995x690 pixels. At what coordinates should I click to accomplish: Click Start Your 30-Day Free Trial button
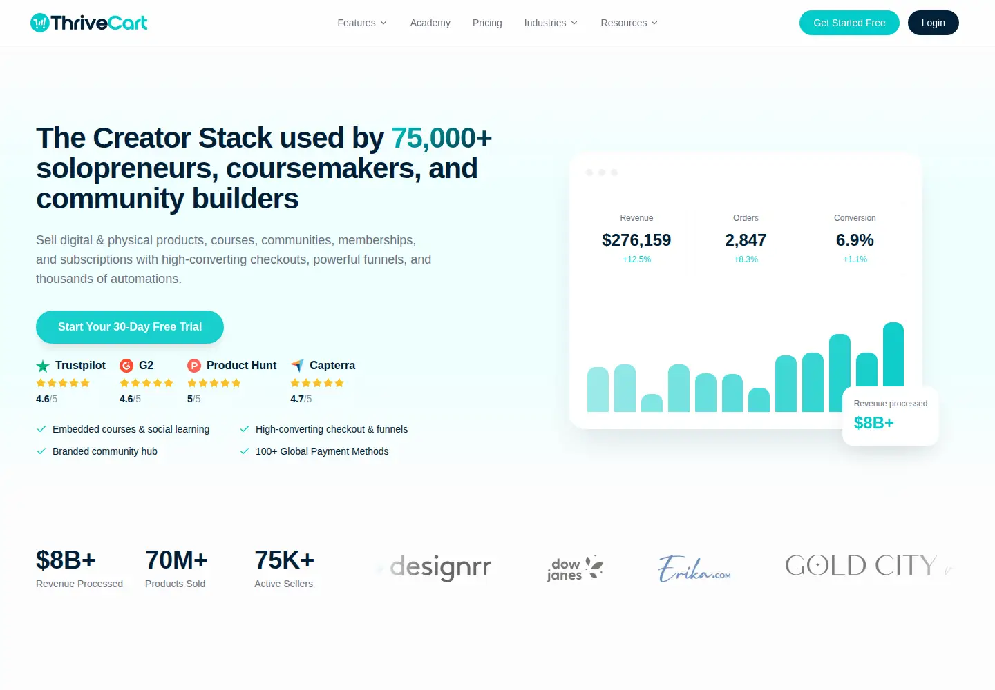(x=130, y=327)
